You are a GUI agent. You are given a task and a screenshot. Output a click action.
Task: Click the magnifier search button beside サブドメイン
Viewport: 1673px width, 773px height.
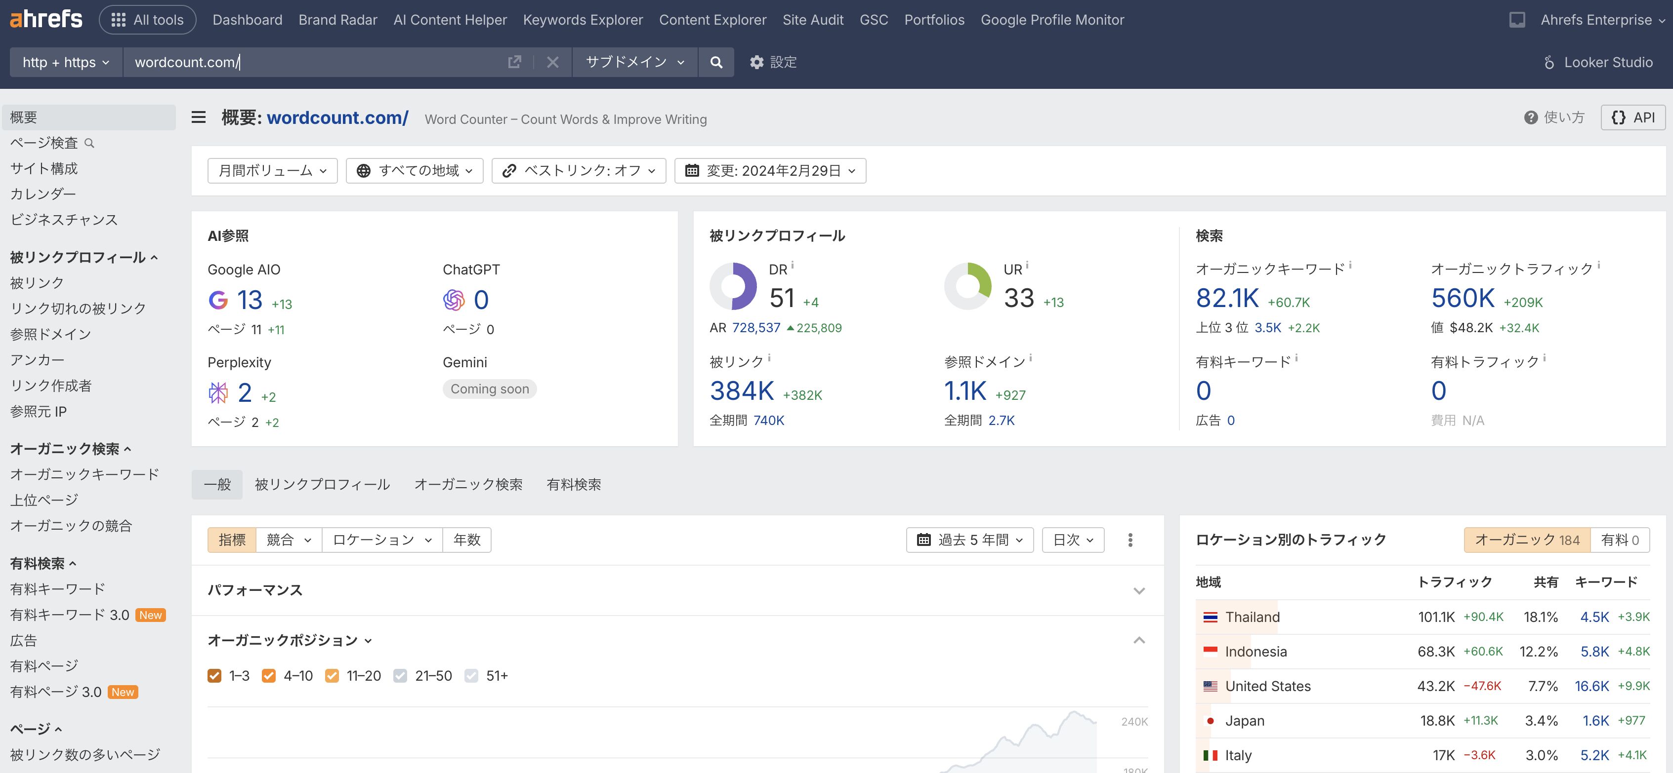pos(716,62)
